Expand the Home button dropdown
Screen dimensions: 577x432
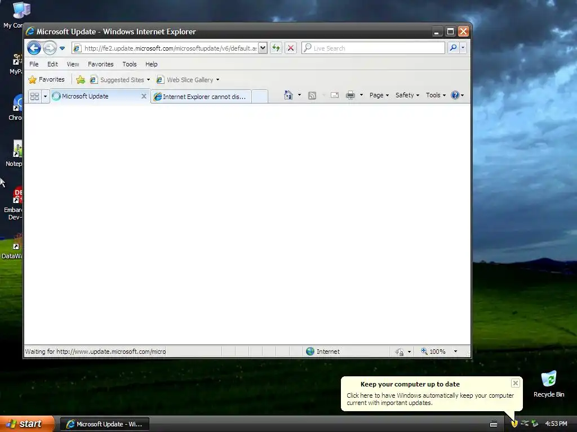click(x=300, y=95)
